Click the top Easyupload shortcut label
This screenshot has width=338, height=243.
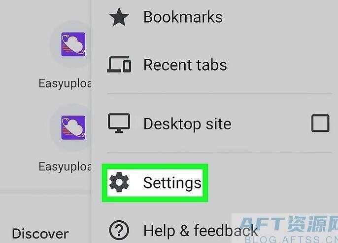pos(65,83)
